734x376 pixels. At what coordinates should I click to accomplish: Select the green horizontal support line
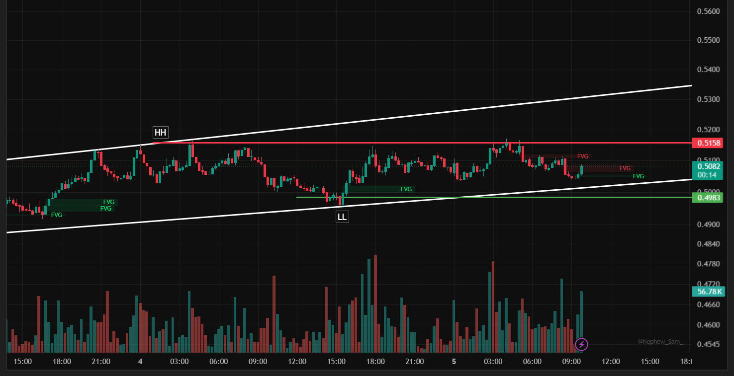(x=494, y=197)
